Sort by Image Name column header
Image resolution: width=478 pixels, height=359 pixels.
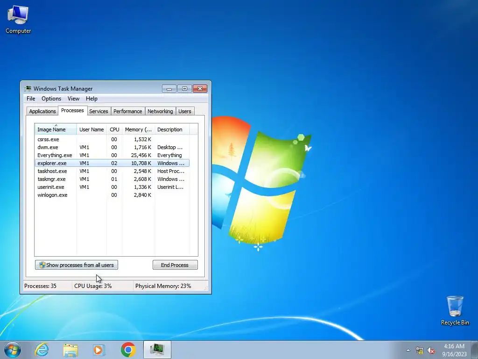tap(56, 129)
